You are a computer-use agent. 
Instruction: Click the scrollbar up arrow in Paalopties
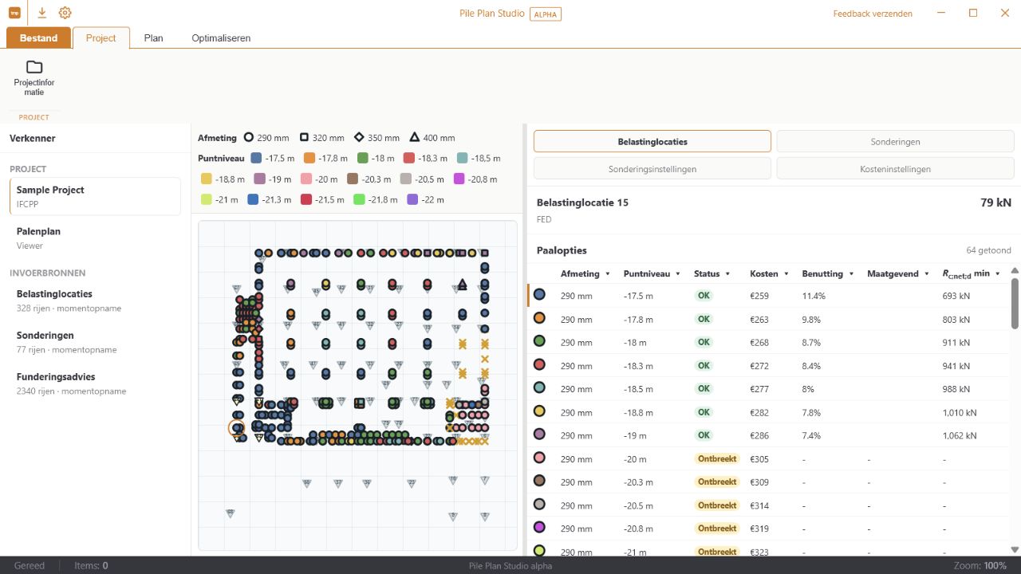click(1015, 271)
